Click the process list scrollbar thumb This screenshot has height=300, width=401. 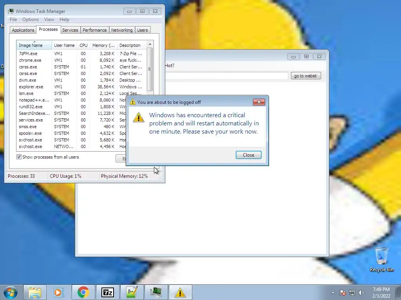click(x=150, y=70)
